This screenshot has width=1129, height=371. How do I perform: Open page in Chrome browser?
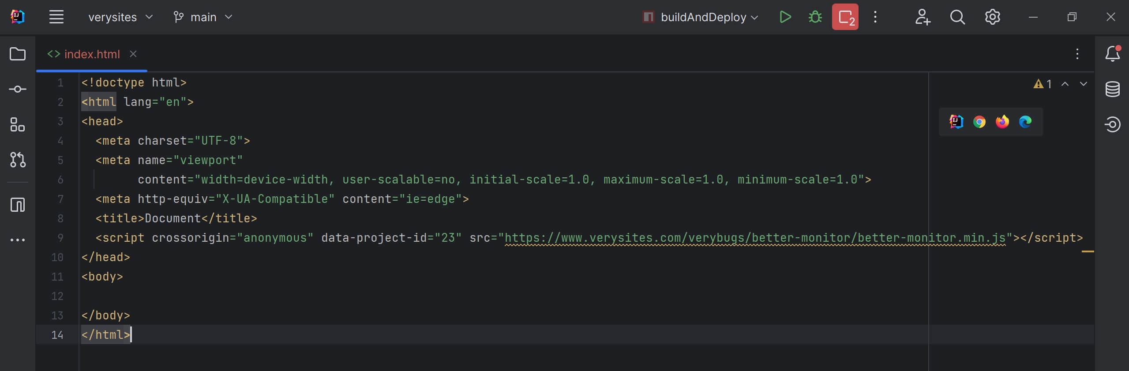point(979,122)
